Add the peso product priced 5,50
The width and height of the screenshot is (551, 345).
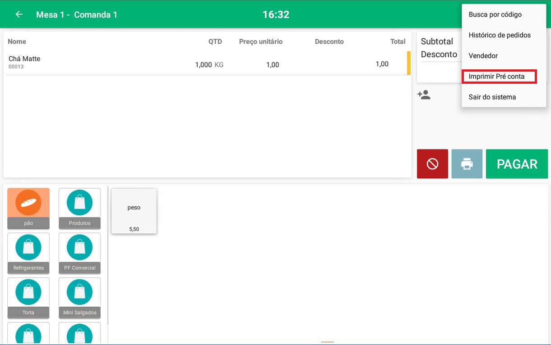tap(134, 211)
